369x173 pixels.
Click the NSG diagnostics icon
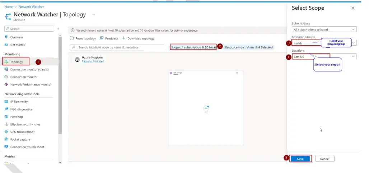coord(6,109)
